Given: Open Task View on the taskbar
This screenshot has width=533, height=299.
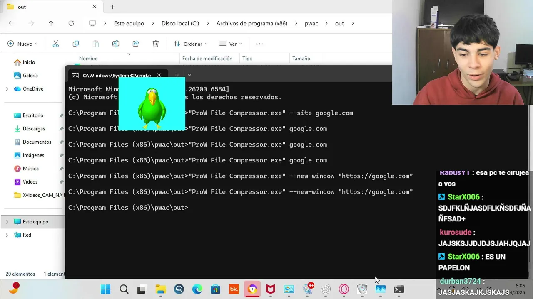Looking at the screenshot, I should [142, 289].
